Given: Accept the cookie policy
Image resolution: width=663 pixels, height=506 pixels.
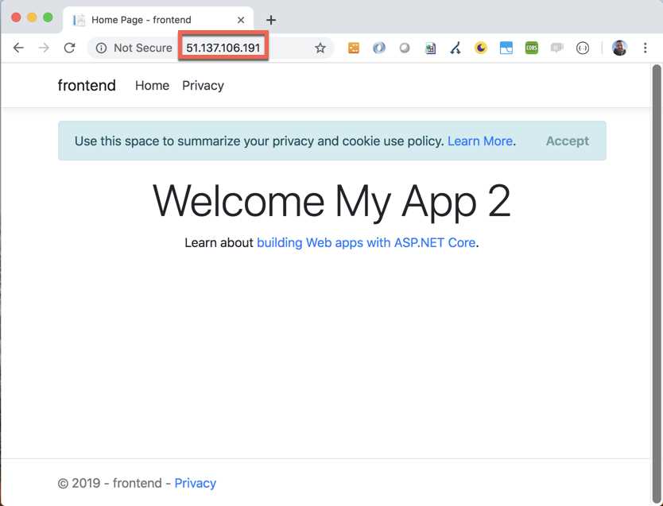Looking at the screenshot, I should pos(567,141).
